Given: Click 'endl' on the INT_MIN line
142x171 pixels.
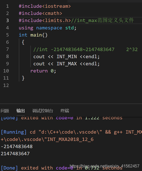Looking at the screenshot, I should coord(91,57).
